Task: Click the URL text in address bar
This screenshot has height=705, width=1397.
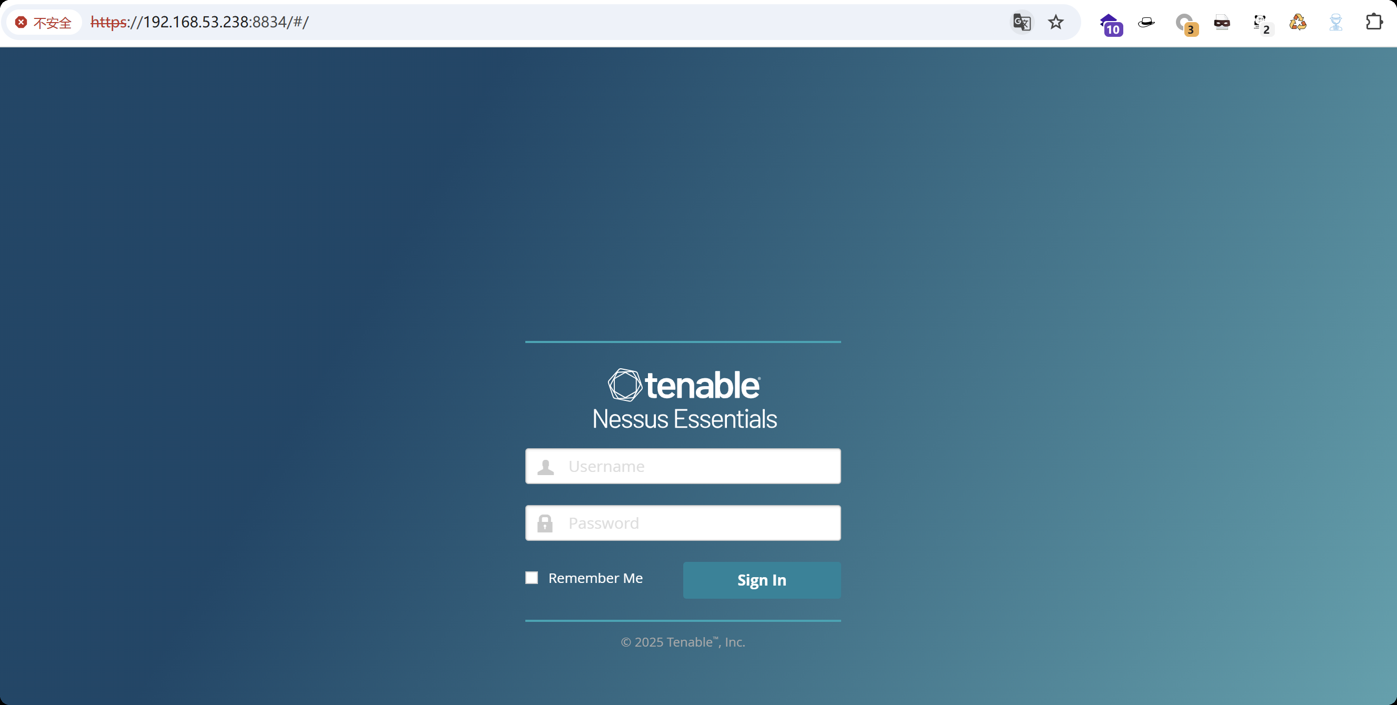Action: [199, 22]
